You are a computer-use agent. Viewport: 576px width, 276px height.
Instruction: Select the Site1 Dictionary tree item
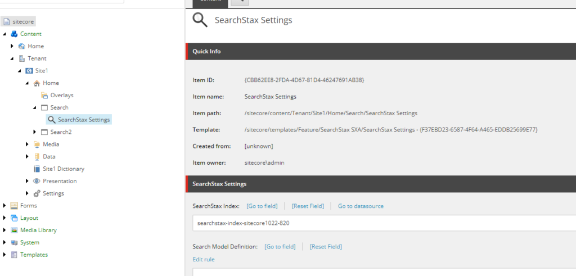tap(64, 169)
